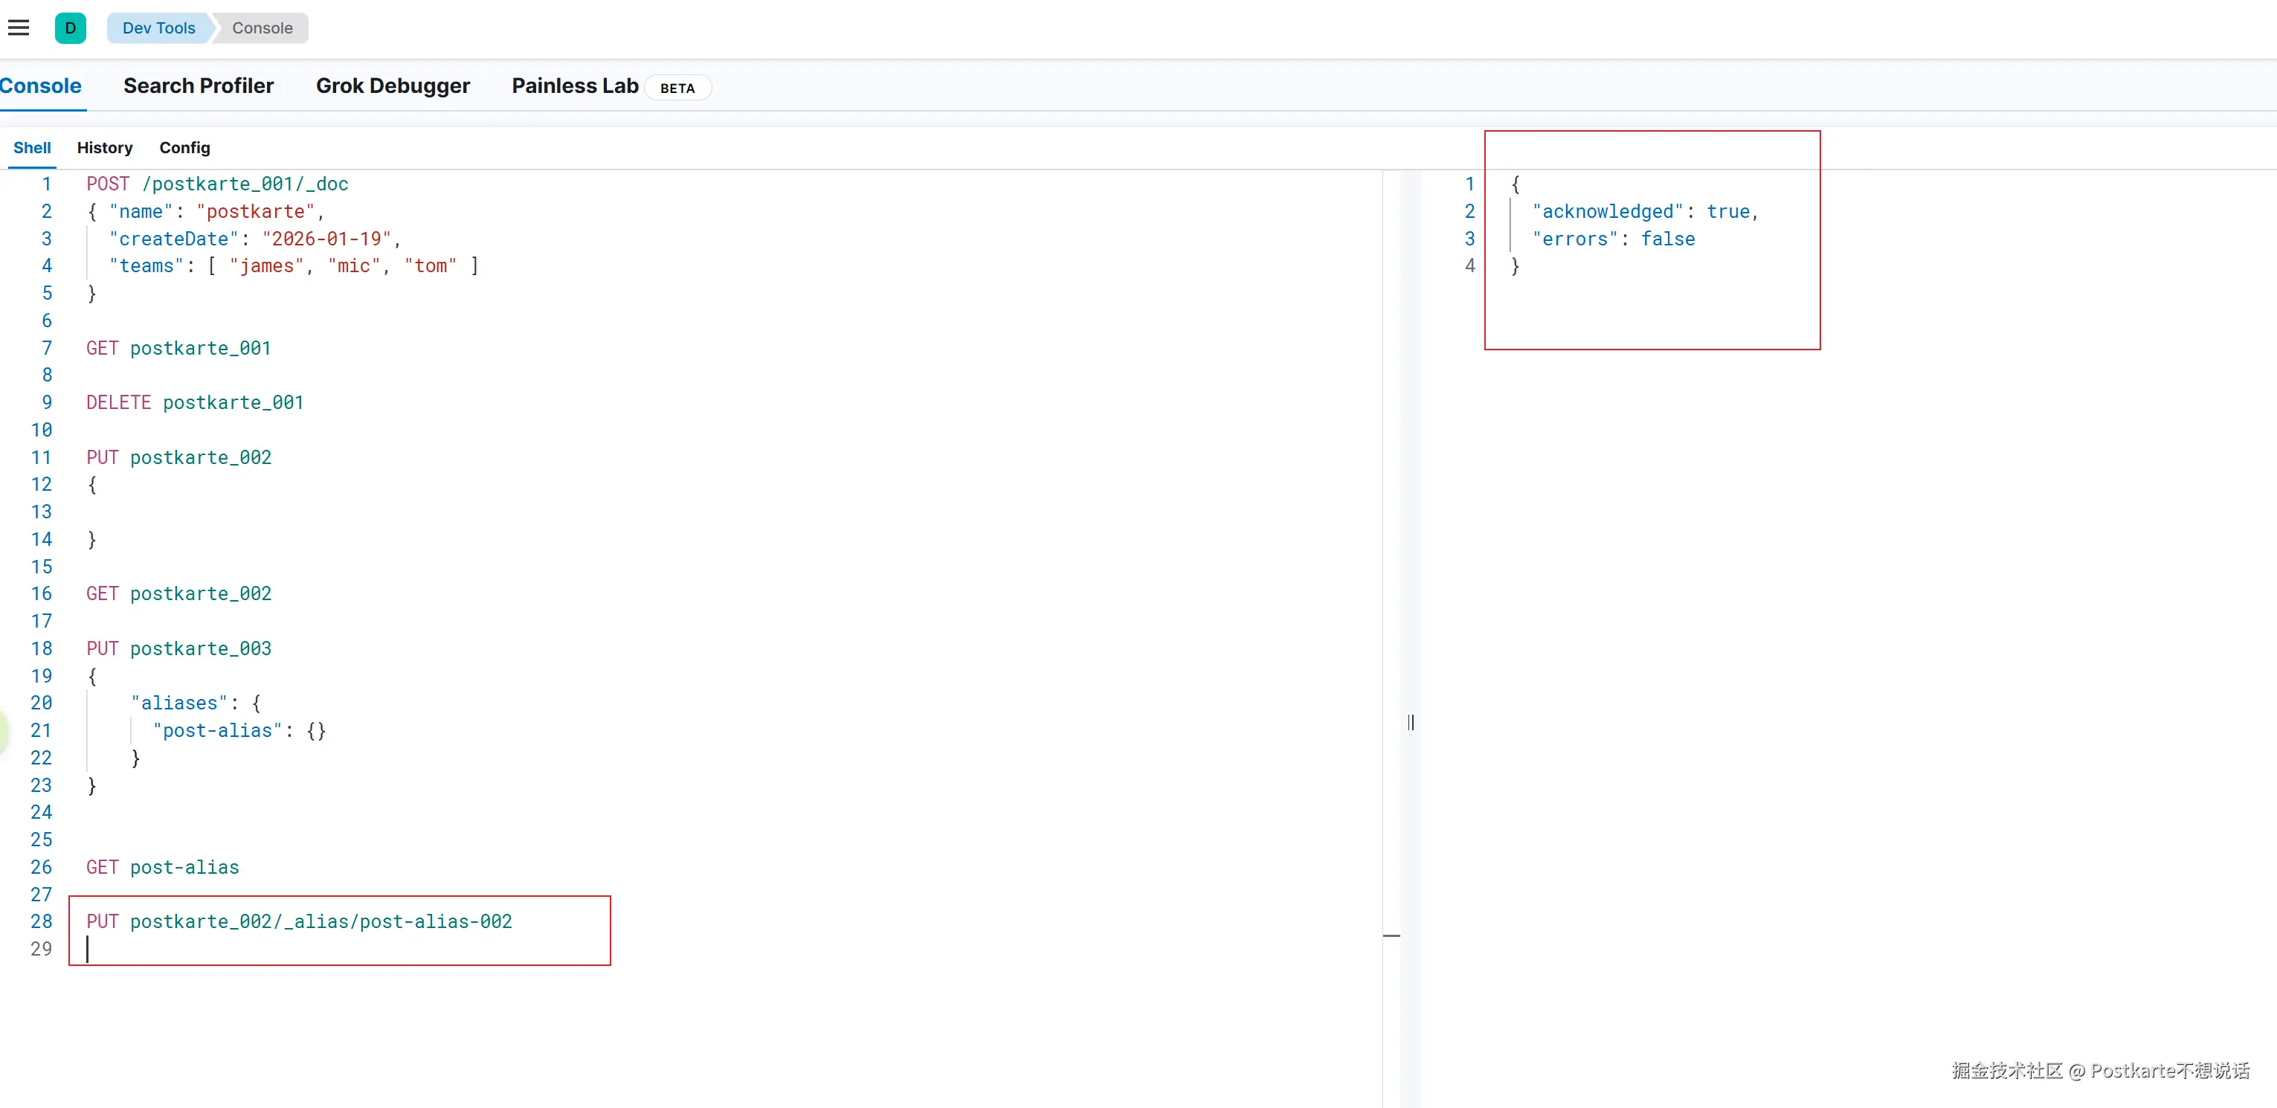Click the "acknowledged": true response line
The image size is (2277, 1108).
(x=1644, y=212)
